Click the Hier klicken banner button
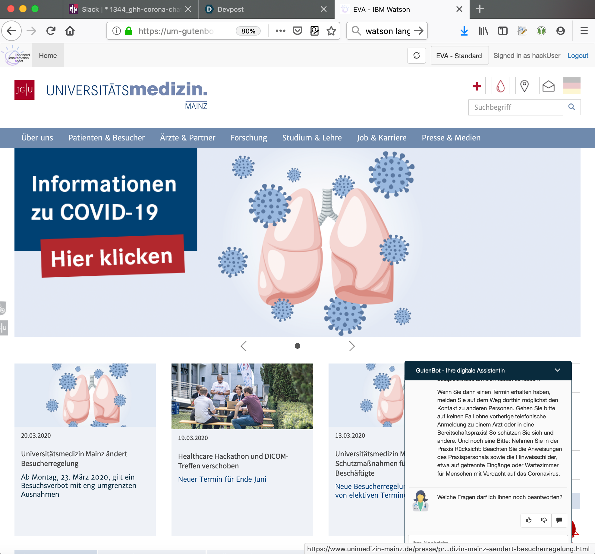The image size is (595, 554). (x=112, y=257)
